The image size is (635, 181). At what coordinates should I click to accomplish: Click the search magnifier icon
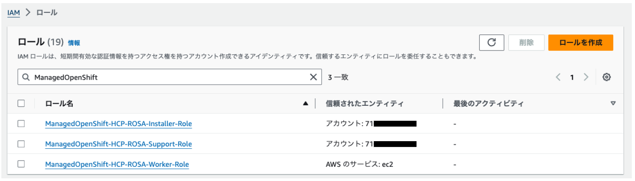click(26, 77)
